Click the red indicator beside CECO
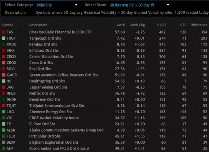Screen dimensions: 209x152 [x=4, y=57]
